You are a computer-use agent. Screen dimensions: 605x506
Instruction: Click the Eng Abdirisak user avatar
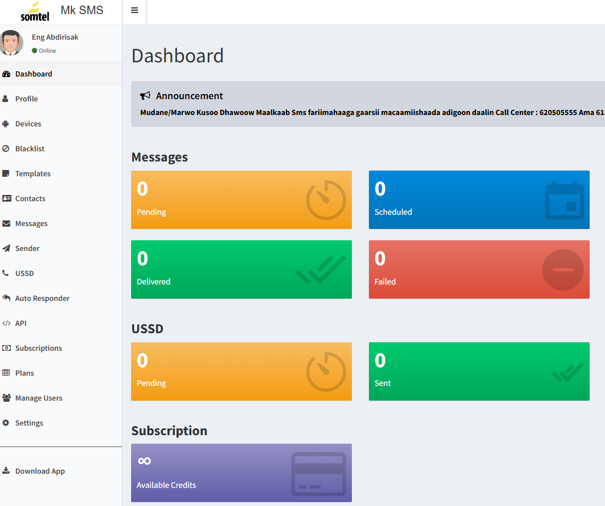10,43
